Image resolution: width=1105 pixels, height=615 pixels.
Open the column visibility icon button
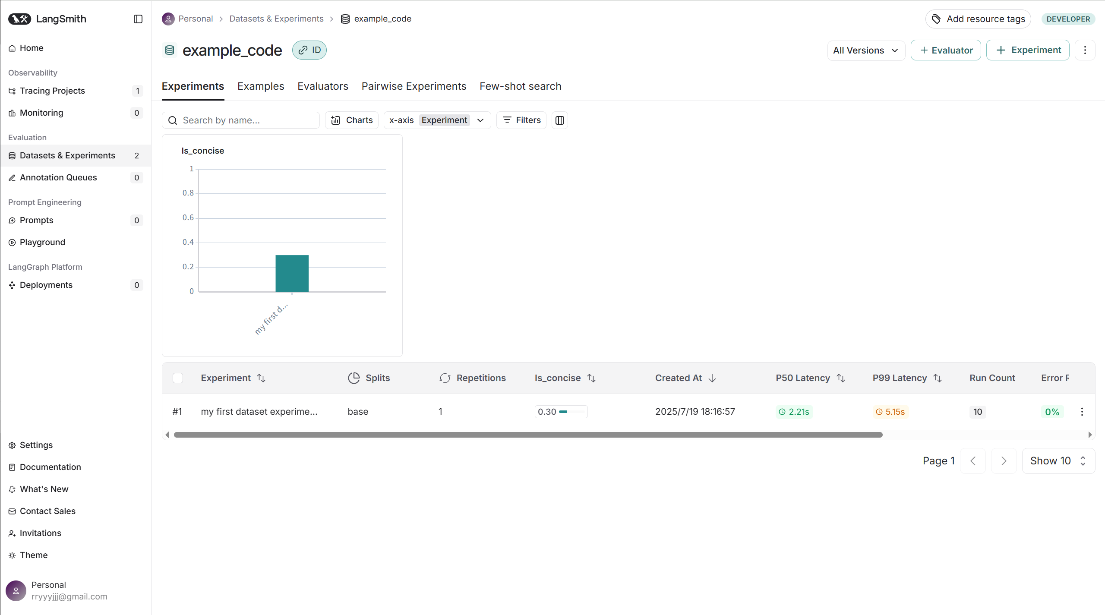[x=560, y=120]
